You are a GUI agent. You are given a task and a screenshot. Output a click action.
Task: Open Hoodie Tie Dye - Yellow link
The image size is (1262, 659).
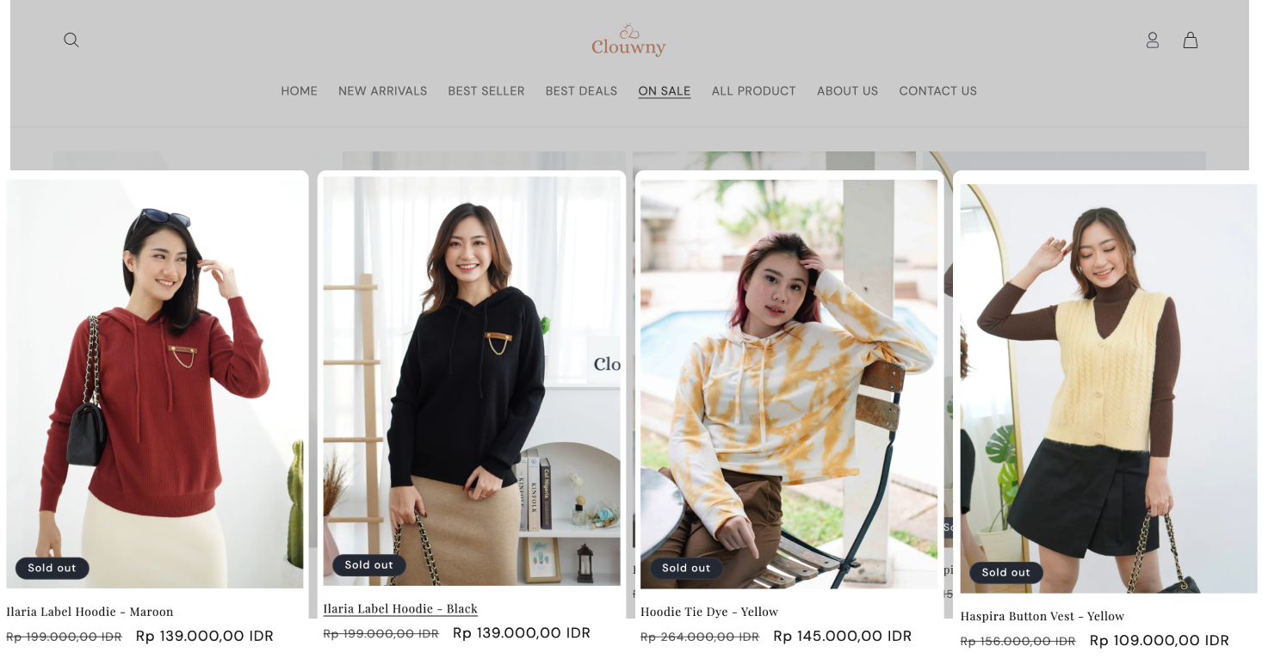tap(709, 612)
